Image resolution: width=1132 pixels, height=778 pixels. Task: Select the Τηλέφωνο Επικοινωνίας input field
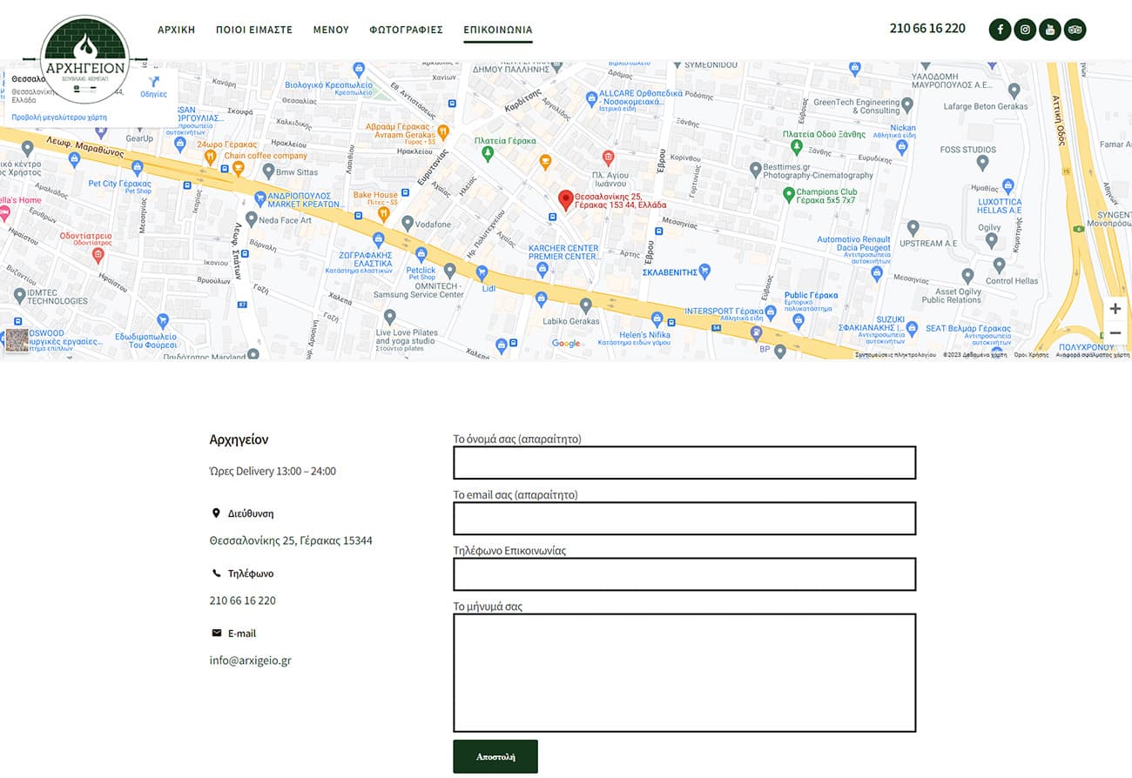point(684,574)
